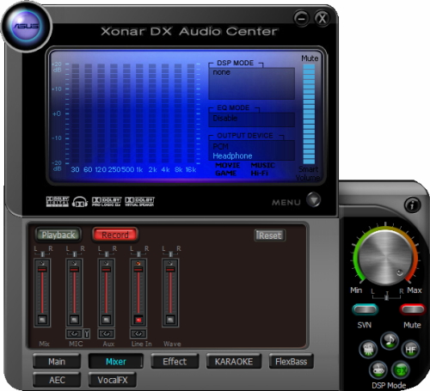Click the info button
The height and width of the screenshot is (391, 430).
pyautogui.click(x=412, y=205)
